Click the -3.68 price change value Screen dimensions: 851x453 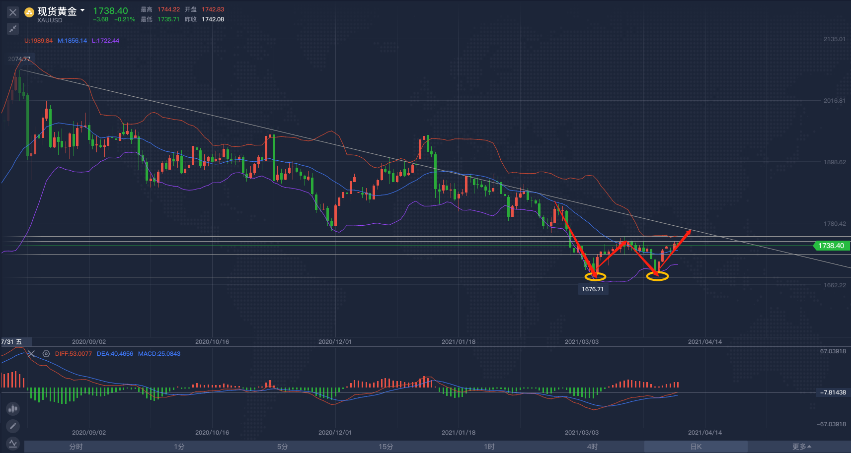coord(101,19)
